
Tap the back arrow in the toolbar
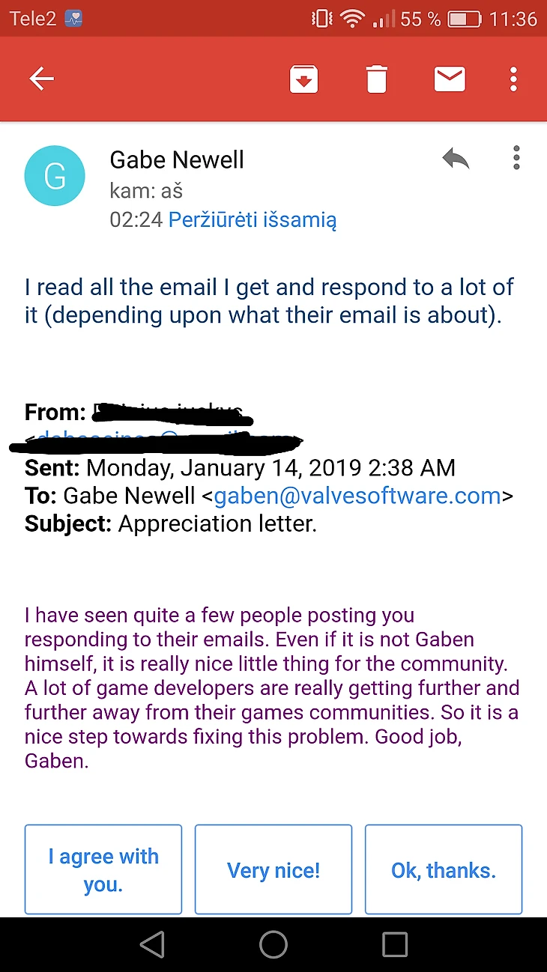42,79
